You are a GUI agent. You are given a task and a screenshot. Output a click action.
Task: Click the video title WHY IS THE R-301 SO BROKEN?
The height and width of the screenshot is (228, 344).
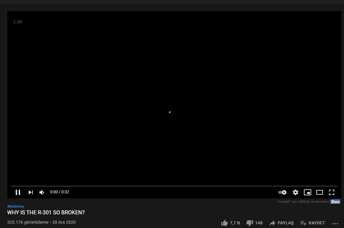(46, 212)
